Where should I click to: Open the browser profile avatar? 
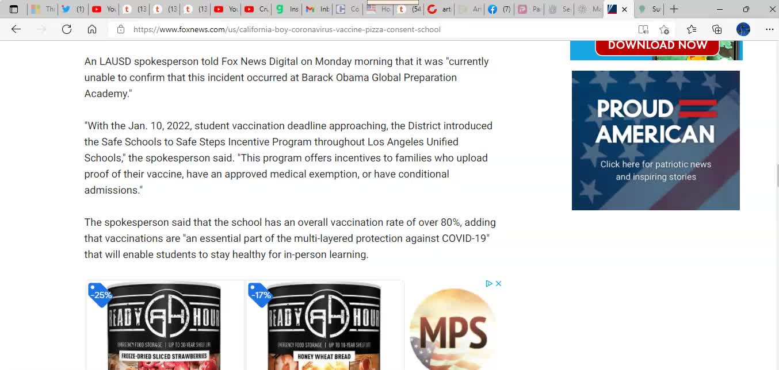pos(743,29)
